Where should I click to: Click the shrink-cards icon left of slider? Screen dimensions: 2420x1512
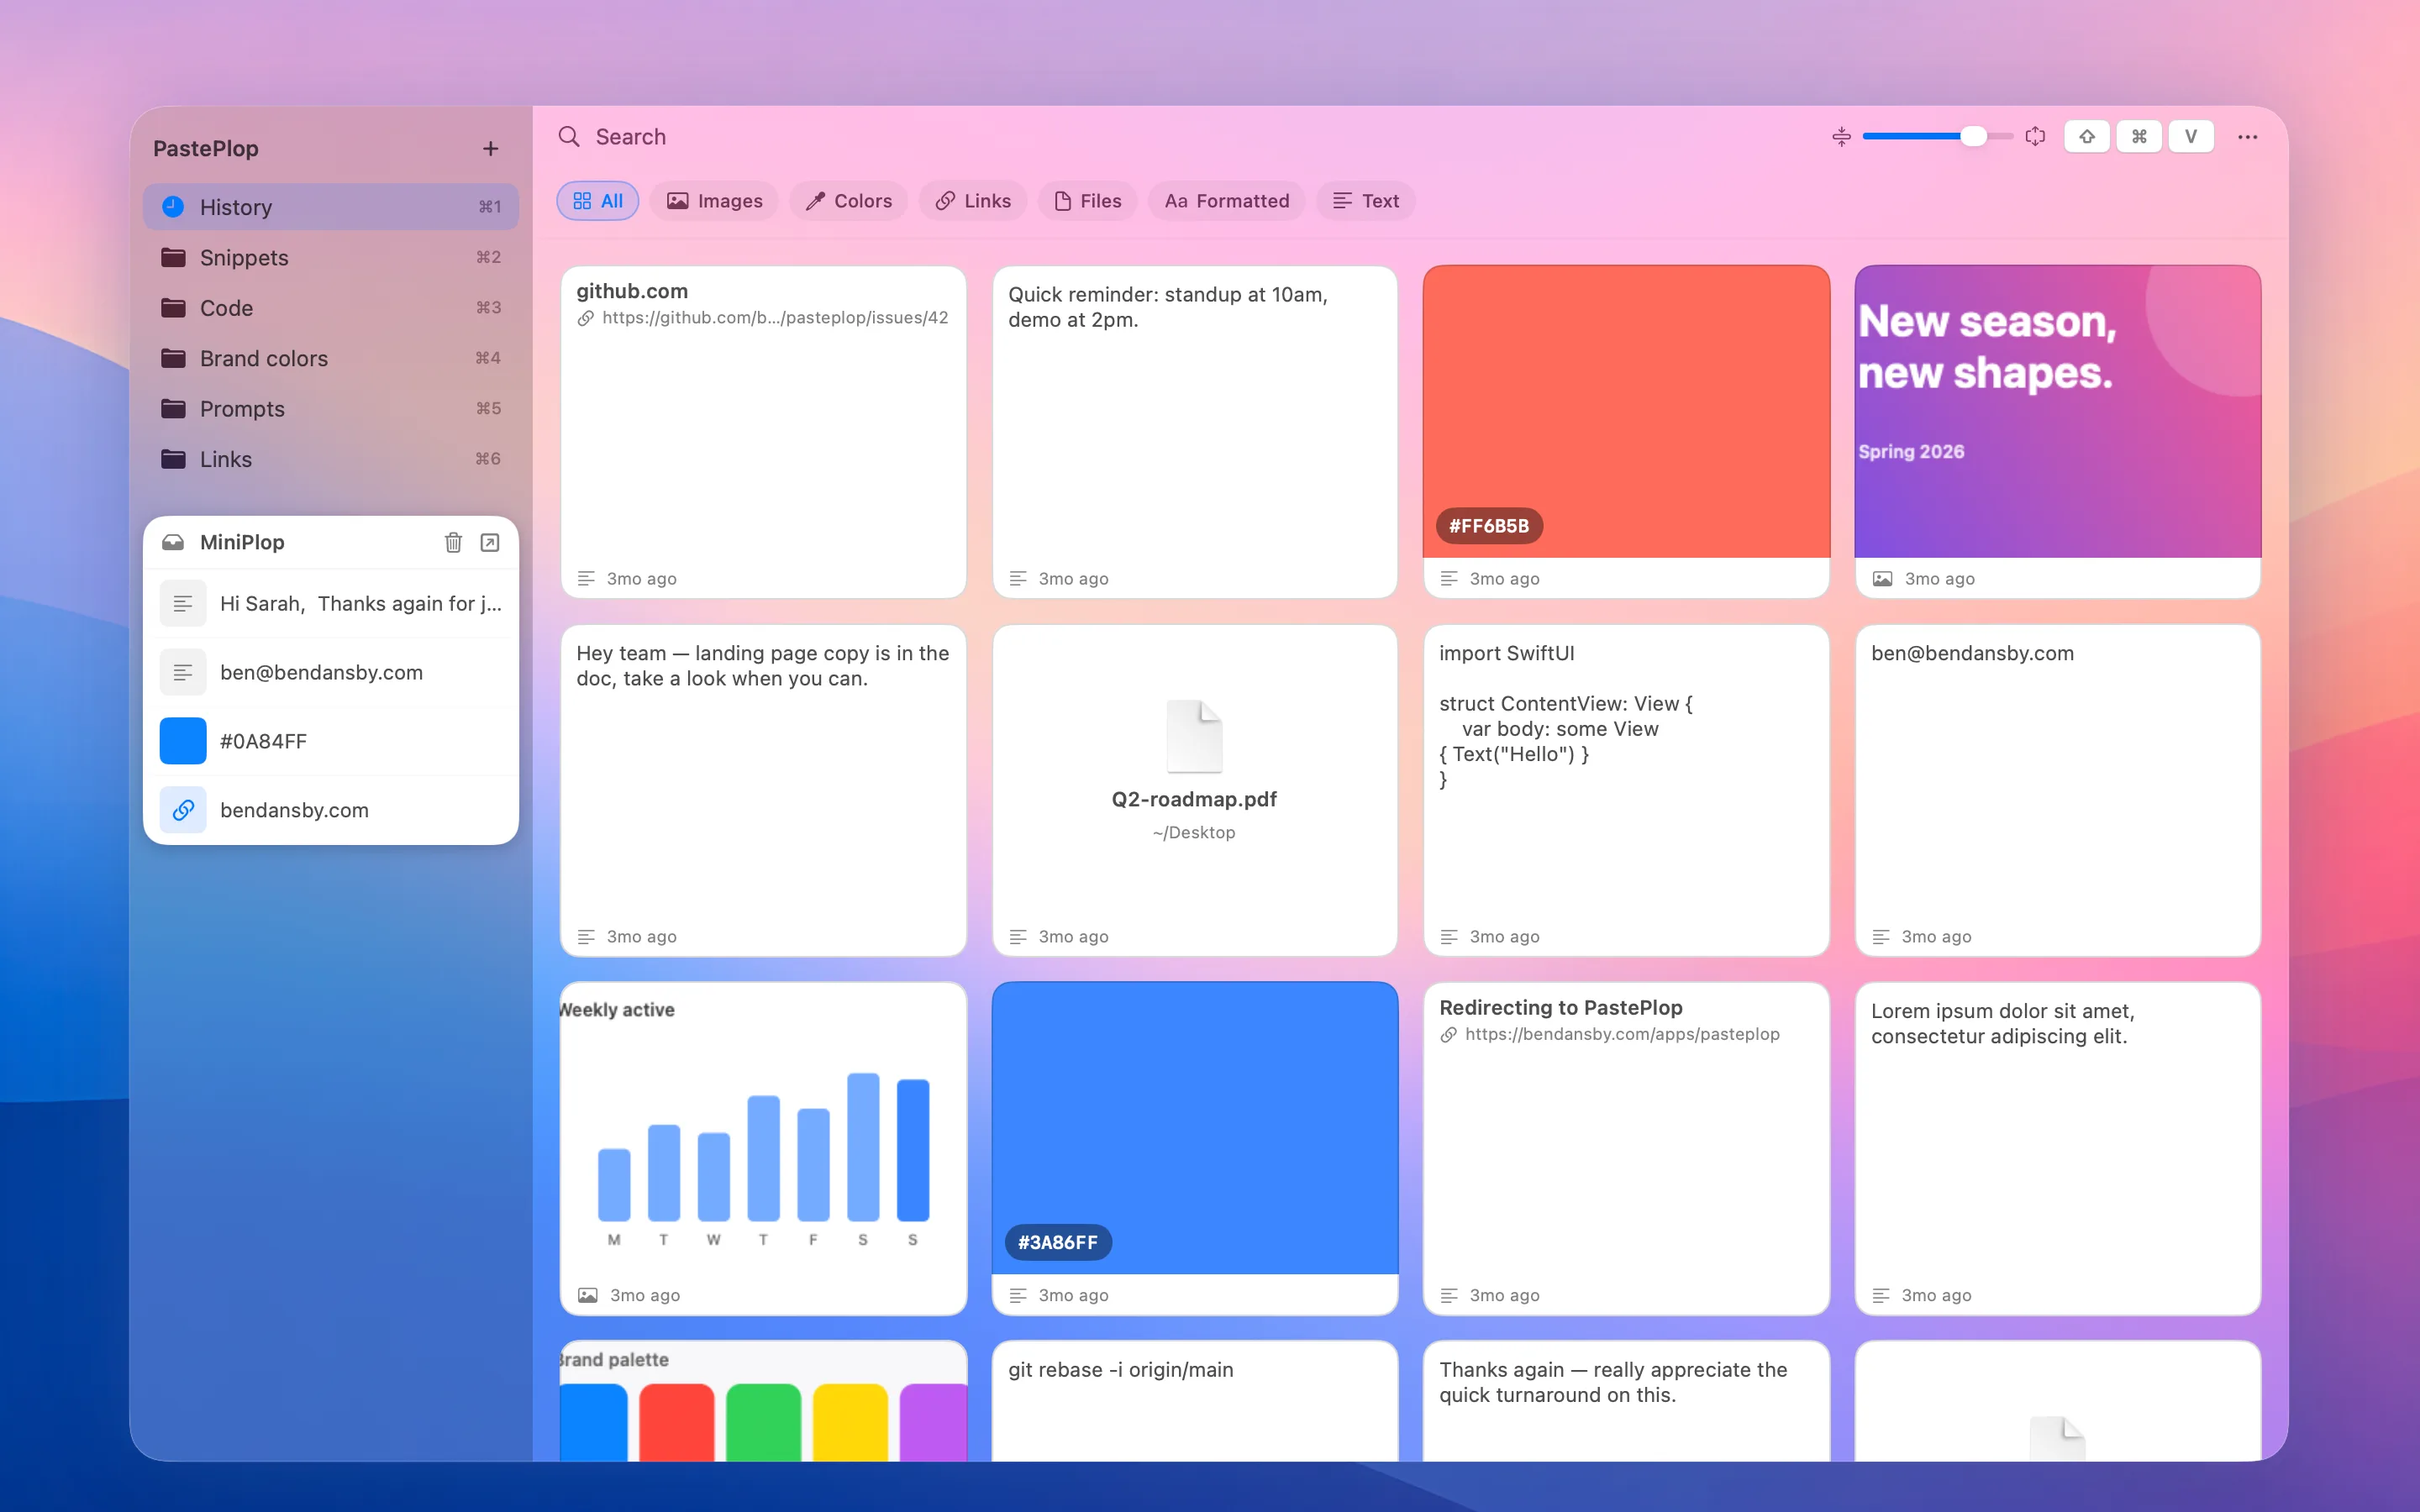1841,137
